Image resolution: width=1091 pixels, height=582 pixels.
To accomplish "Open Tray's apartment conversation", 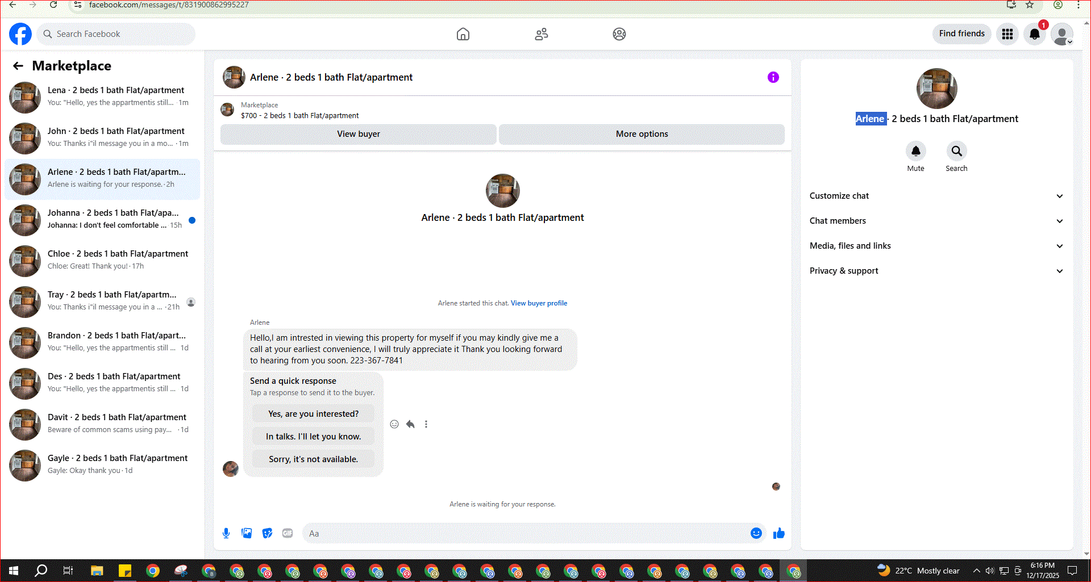I will [102, 302].
